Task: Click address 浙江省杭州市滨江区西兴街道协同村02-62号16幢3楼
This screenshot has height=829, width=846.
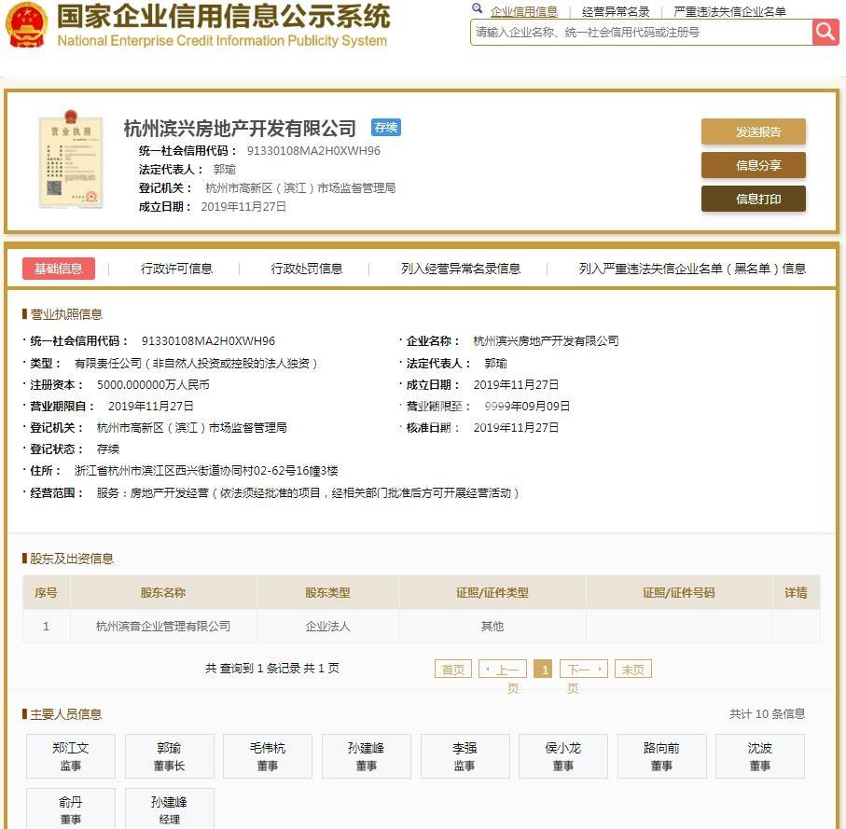Action: tap(206, 470)
